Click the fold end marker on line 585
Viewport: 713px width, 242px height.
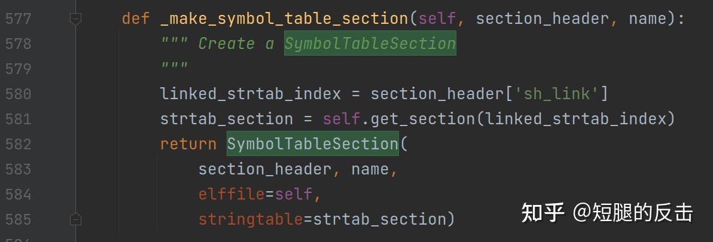tap(75, 219)
